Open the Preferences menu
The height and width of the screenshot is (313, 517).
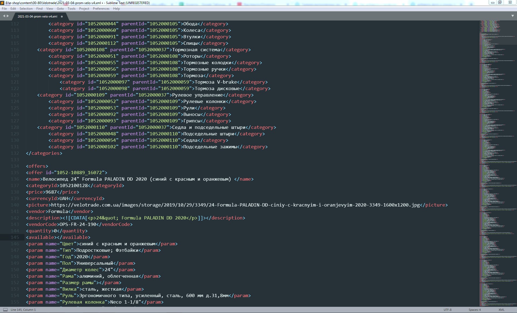101,9
